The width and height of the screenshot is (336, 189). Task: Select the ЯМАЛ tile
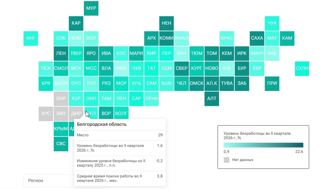click(182, 38)
